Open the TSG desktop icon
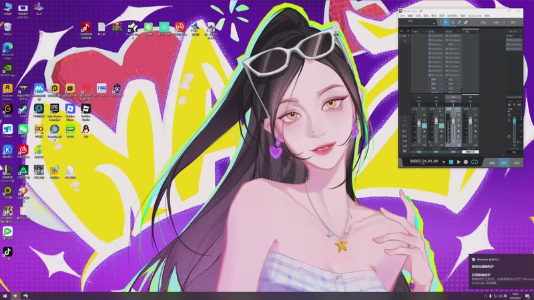Image resolution: width=534 pixels, height=300 pixels. [x=101, y=90]
